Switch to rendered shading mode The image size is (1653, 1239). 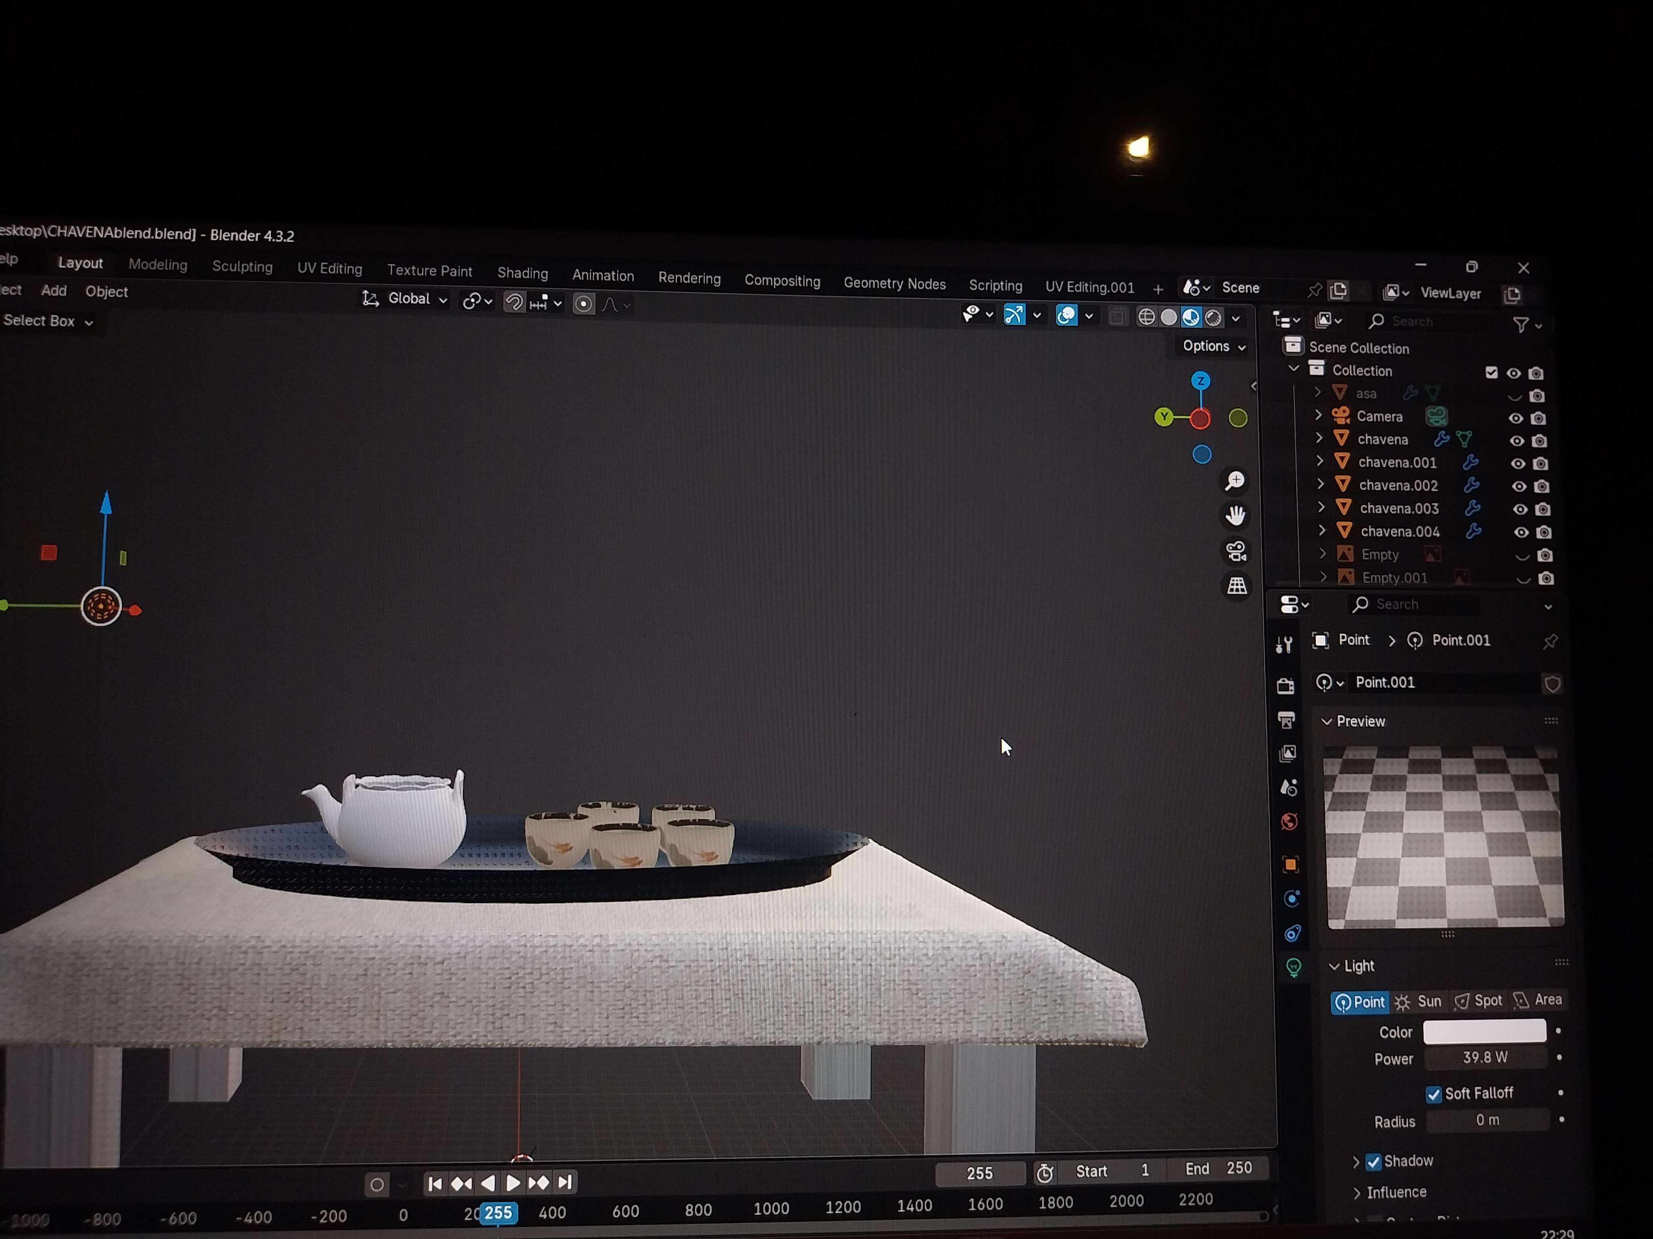[1213, 318]
